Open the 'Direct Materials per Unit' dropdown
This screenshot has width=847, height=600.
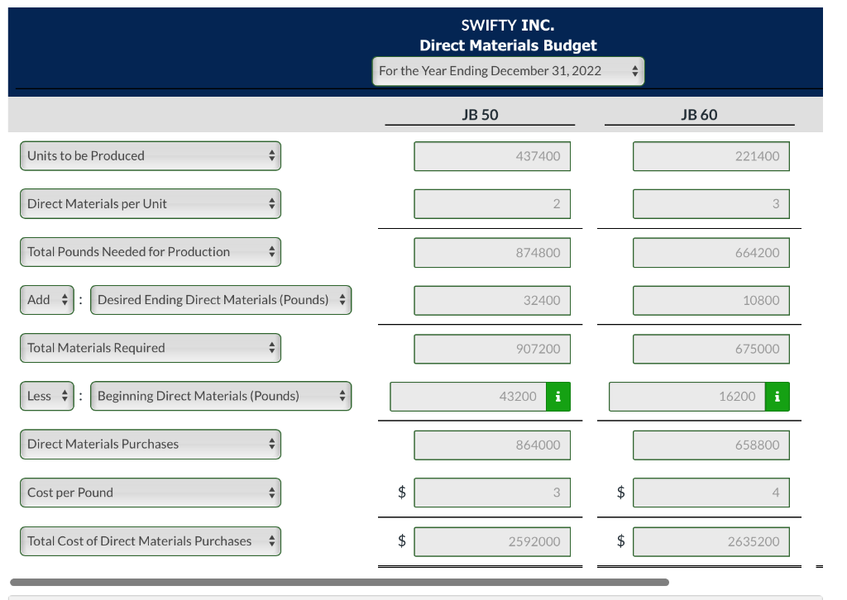point(151,204)
